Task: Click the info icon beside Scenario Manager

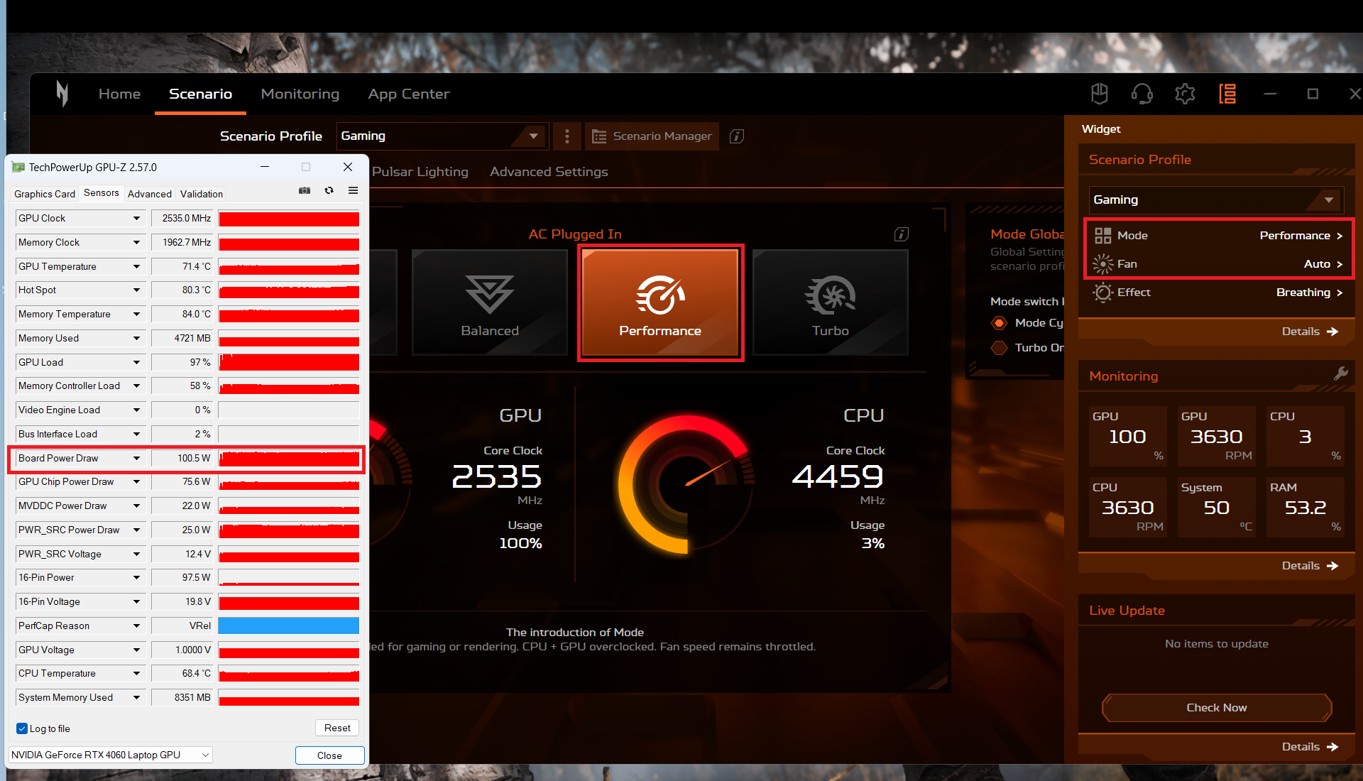Action: tap(736, 136)
